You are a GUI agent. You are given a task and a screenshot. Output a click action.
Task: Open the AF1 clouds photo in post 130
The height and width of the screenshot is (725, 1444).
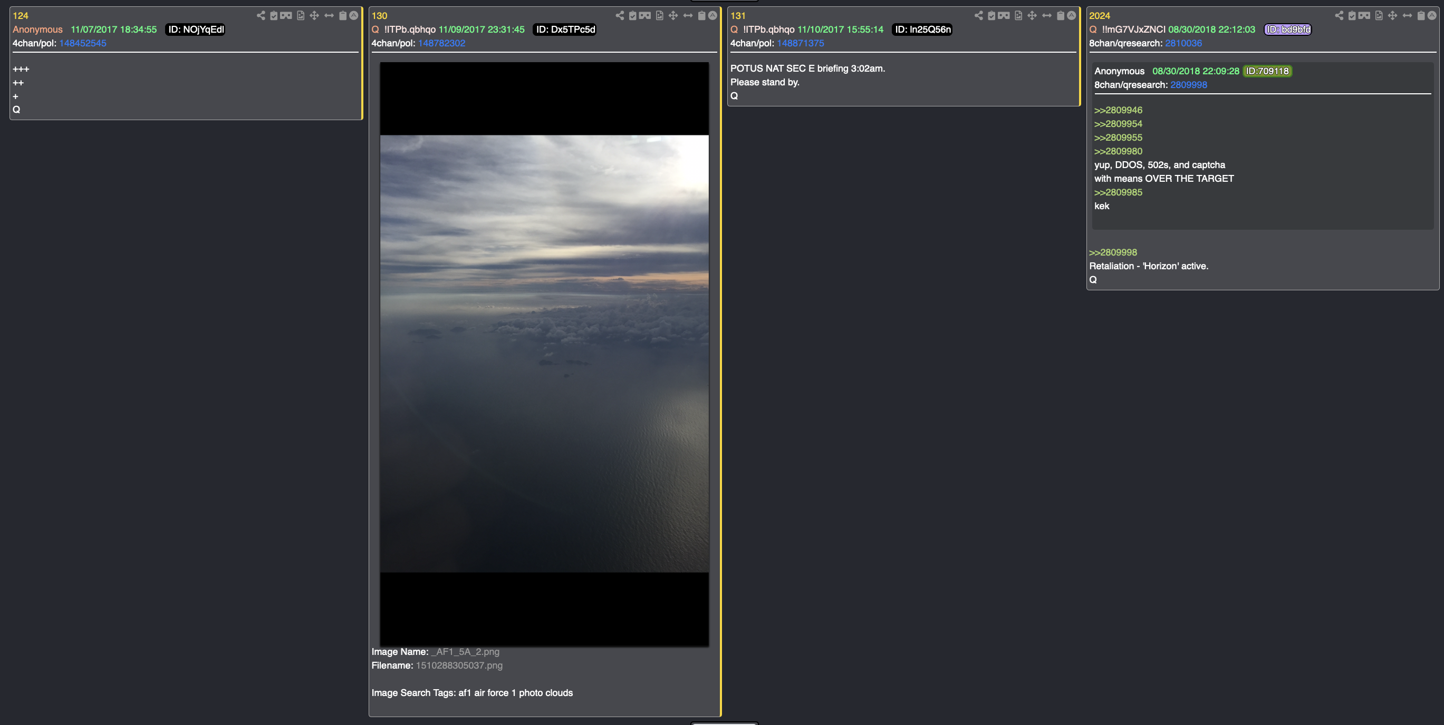(x=544, y=354)
